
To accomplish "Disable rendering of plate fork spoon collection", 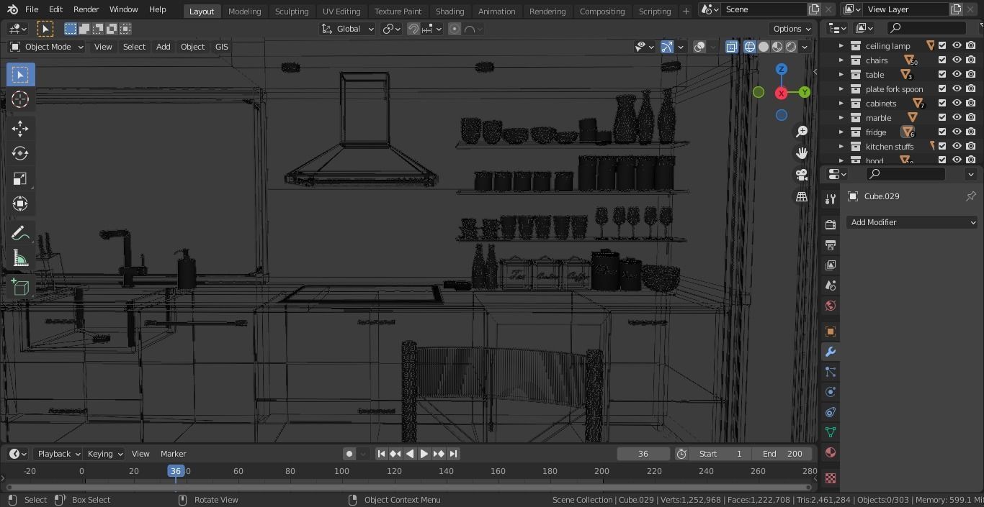I will [x=971, y=88].
